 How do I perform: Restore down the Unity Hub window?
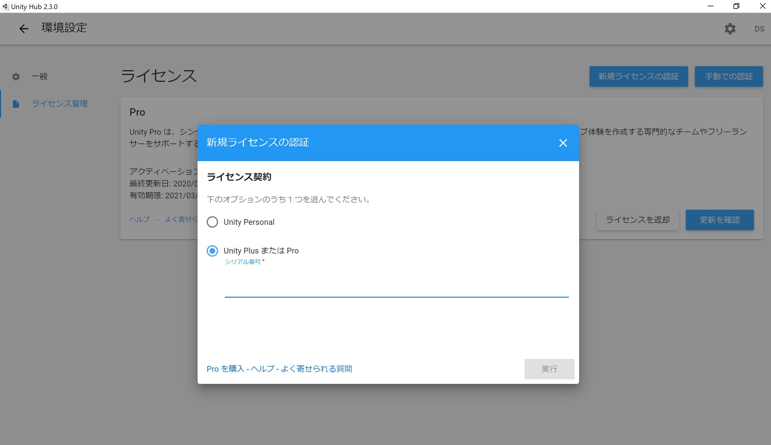736,6
